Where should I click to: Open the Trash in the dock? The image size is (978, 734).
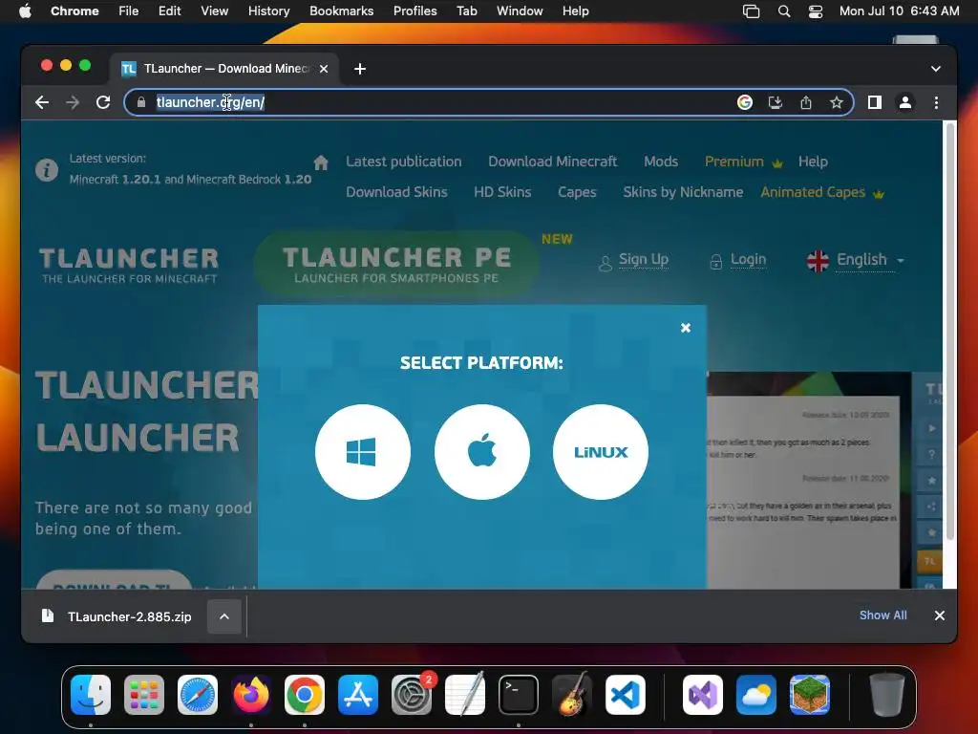point(887,695)
